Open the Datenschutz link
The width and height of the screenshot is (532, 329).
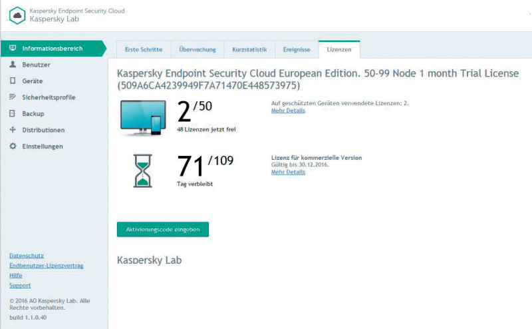pos(27,256)
